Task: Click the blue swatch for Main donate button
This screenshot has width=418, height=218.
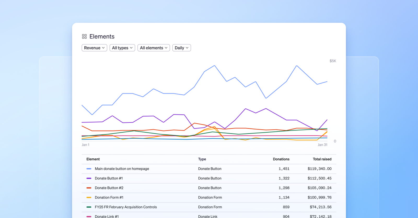Action: [89, 169]
